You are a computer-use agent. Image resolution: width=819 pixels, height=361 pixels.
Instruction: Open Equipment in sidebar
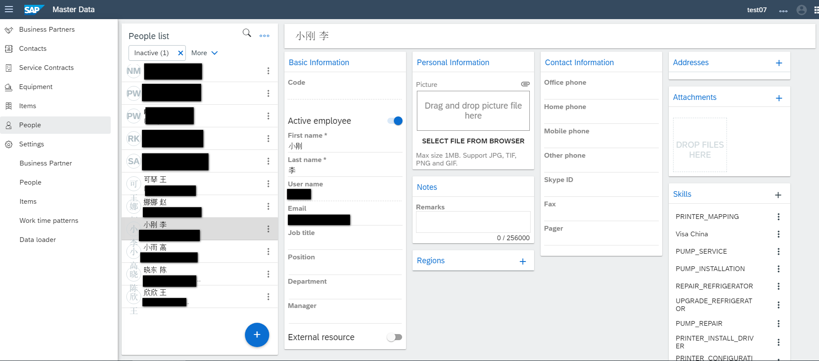(x=56, y=87)
